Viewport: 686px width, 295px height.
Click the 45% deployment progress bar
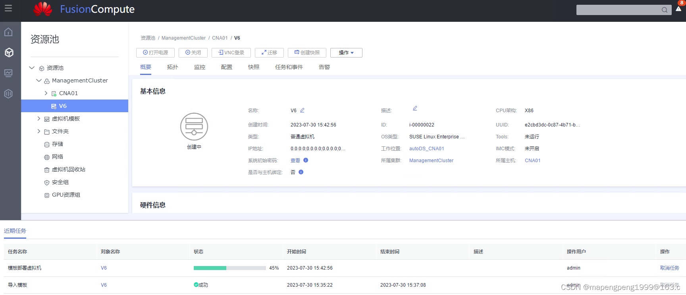230,268
